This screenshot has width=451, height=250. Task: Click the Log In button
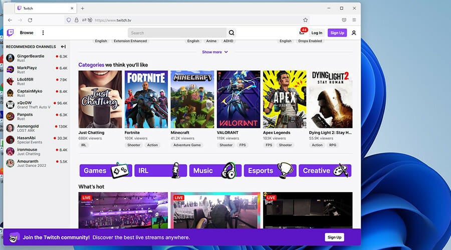click(x=317, y=33)
